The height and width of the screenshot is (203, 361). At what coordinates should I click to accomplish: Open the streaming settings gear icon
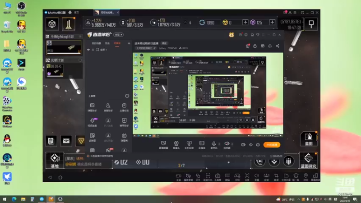pos(258,145)
